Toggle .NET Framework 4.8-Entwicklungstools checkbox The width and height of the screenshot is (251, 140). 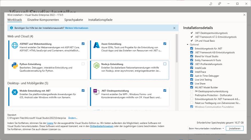(x=192, y=52)
